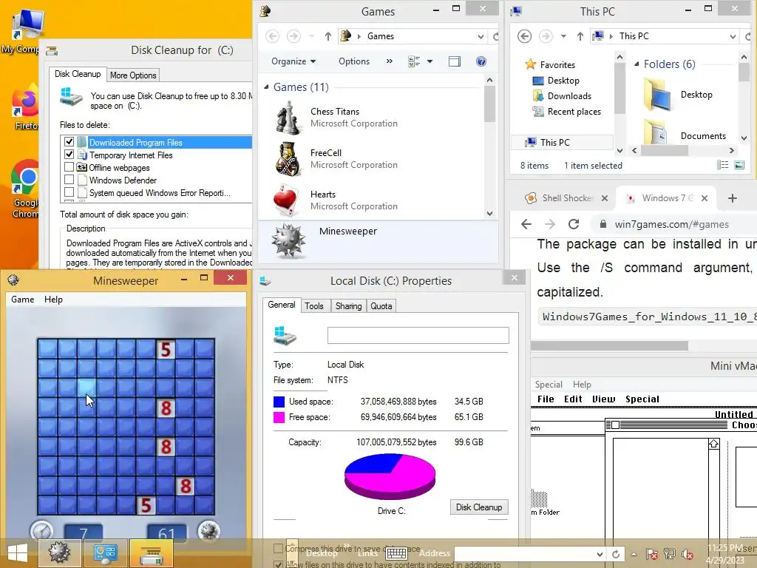Screen dimensions: 757x568
Task: Open recent locations dropdown in This PC
Action: (x=563, y=36)
